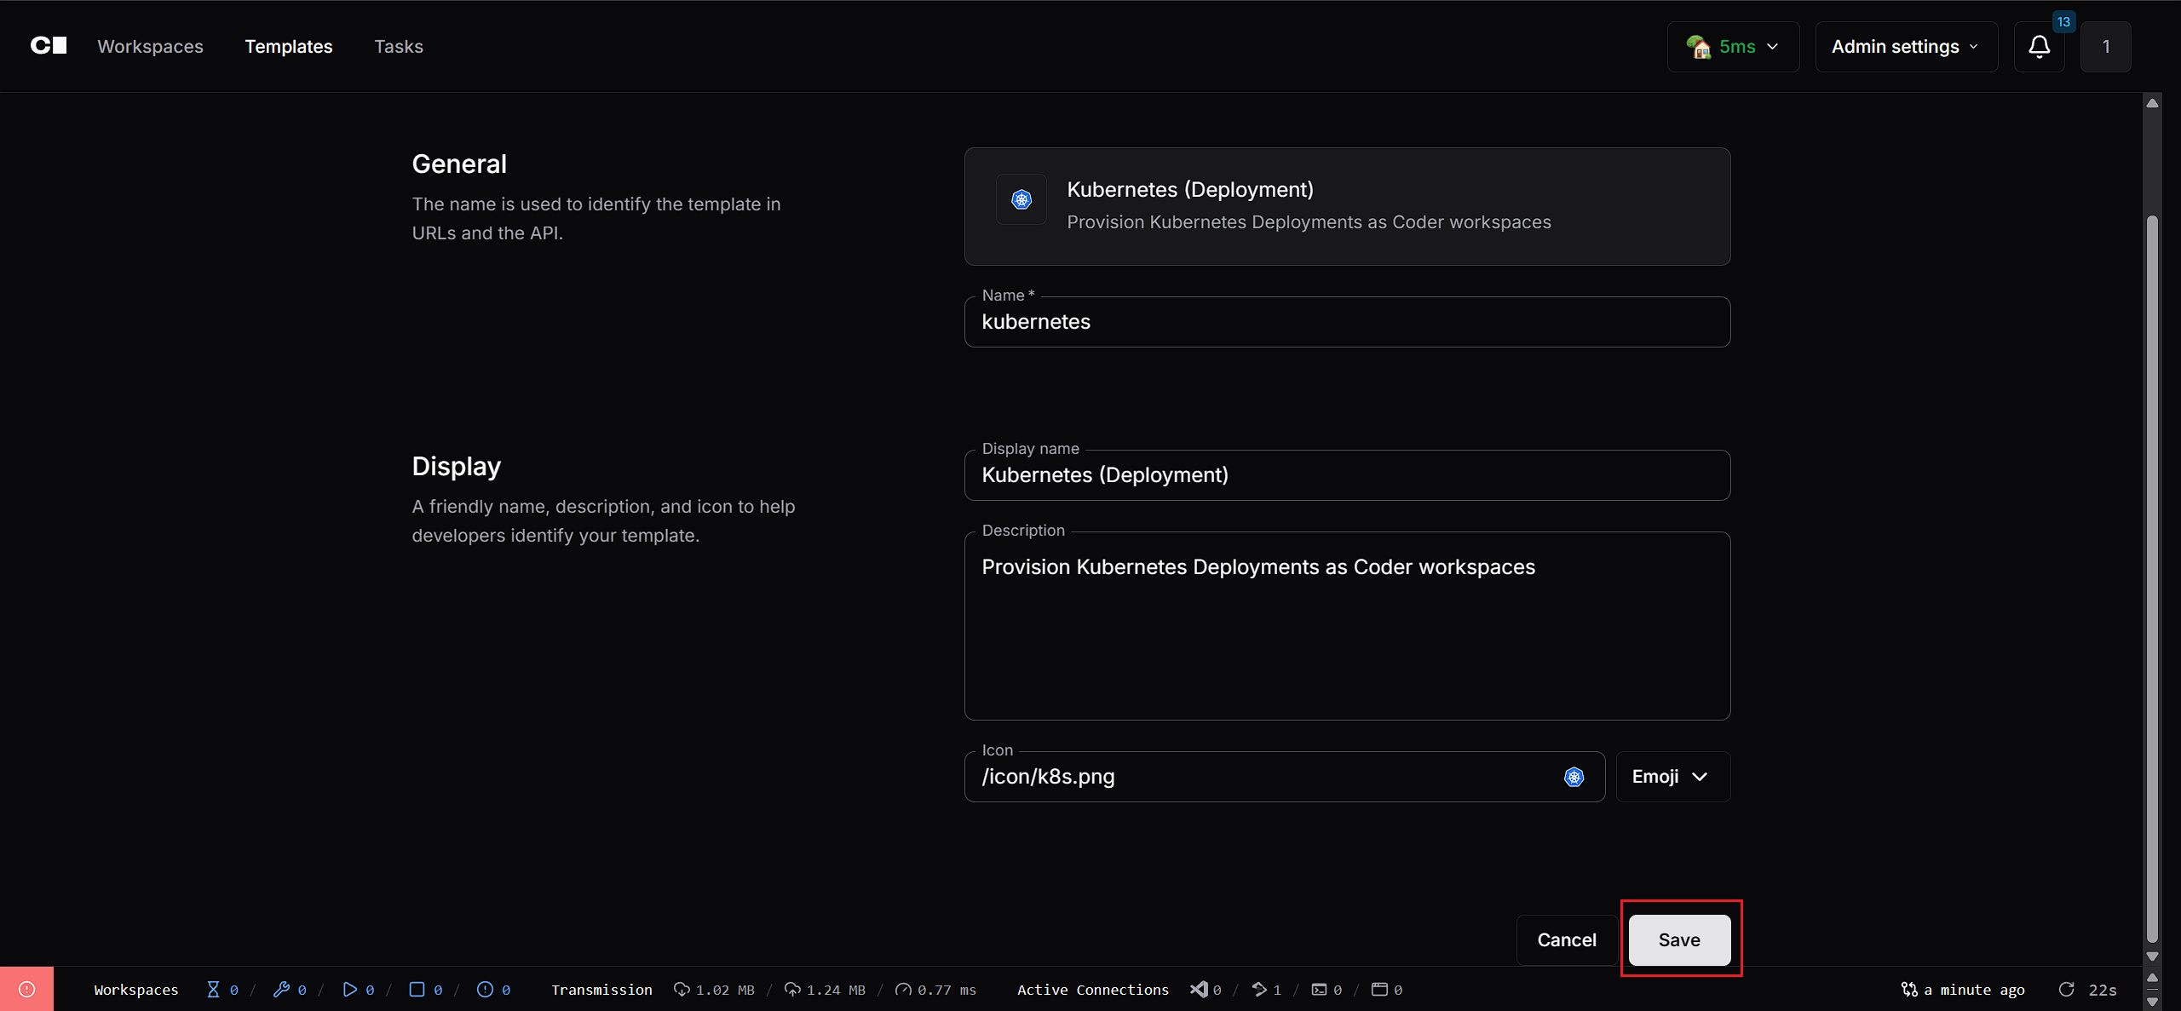Open the Templates tab
Image resolution: width=2181 pixels, height=1011 pixels.
(289, 47)
